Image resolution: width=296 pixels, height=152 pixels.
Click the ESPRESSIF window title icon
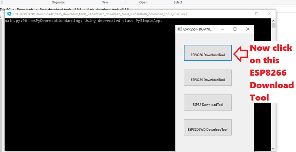tap(180, 29)
